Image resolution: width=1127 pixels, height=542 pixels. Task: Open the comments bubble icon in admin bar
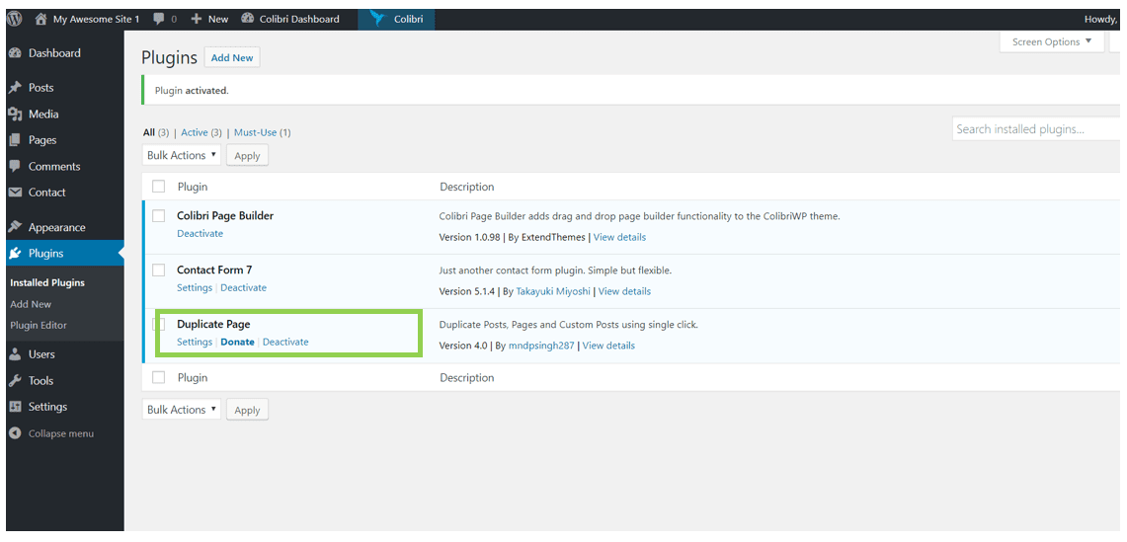(159, 19)
